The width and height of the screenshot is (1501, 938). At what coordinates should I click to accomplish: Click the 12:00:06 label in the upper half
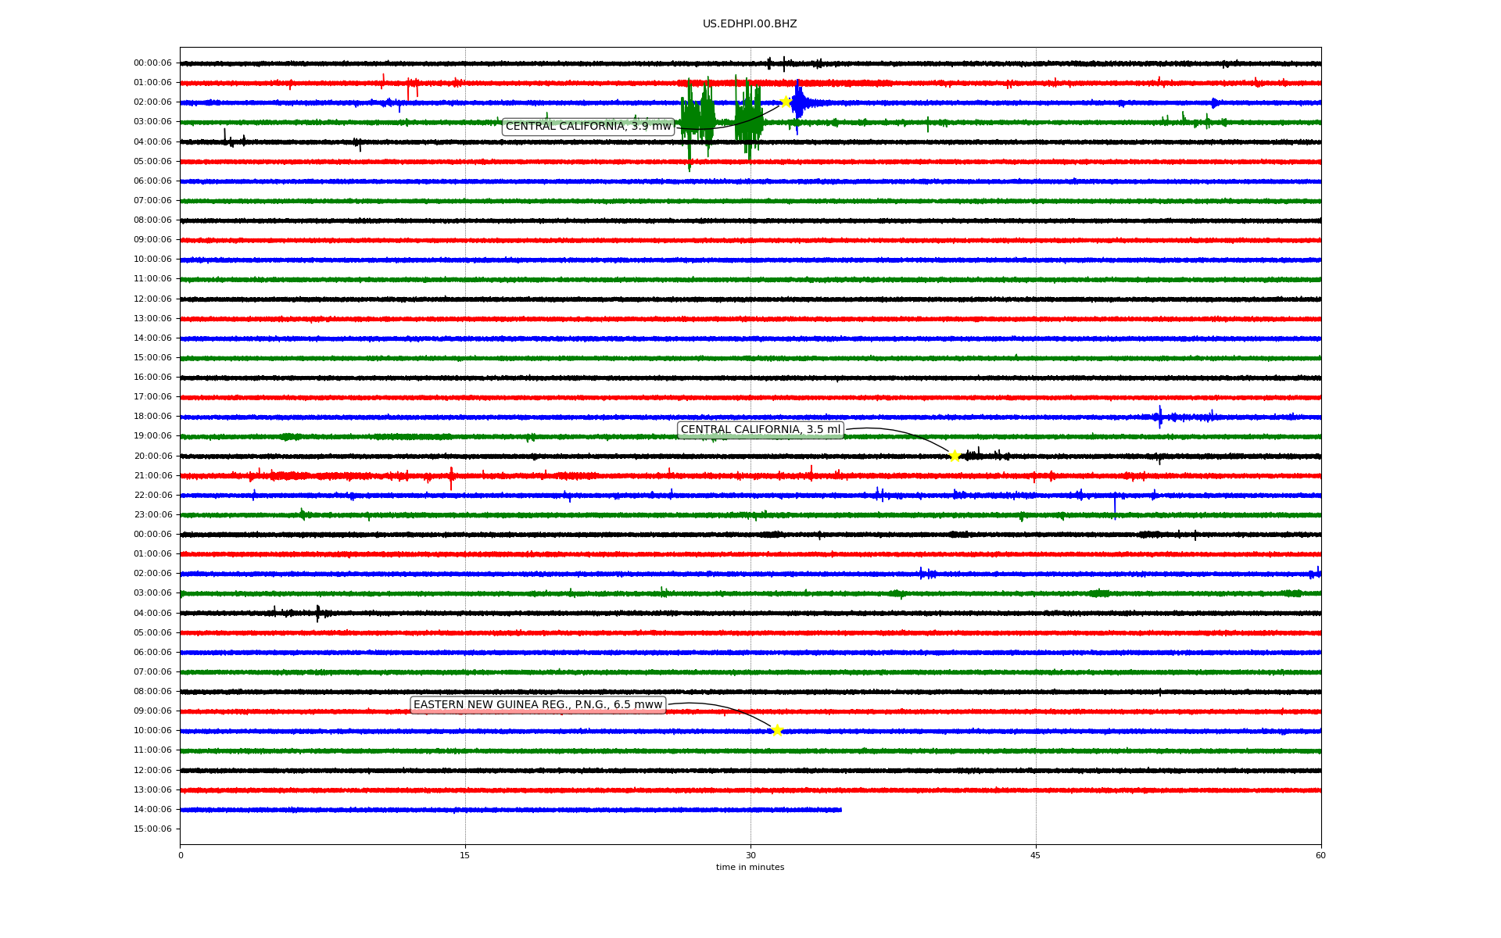[152, 299]
